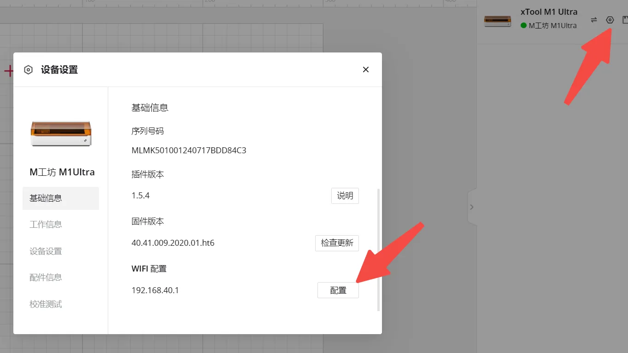The height and width of the screenshot is (353, 628).
Task: Click the 固件版本 label
Action: coord(147,221)
